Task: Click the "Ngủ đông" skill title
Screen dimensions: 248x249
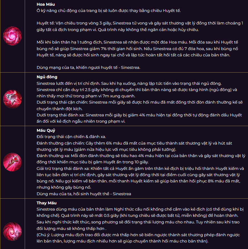Action: coord(47,77)
